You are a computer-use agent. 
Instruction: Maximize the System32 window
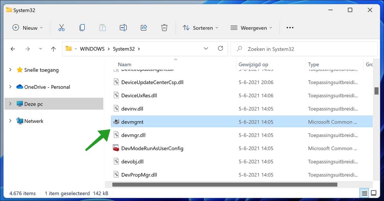[350, 10]
